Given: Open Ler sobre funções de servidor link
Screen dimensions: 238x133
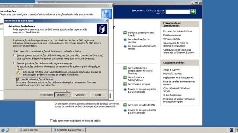Looking at the screenshot, I should point(139,41).
